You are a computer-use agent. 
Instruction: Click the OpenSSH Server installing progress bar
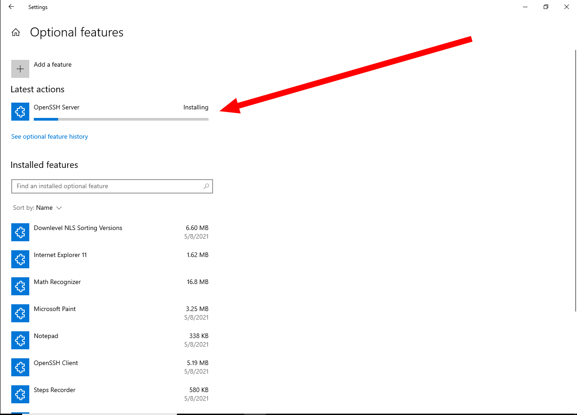click(x=121, y=119)
